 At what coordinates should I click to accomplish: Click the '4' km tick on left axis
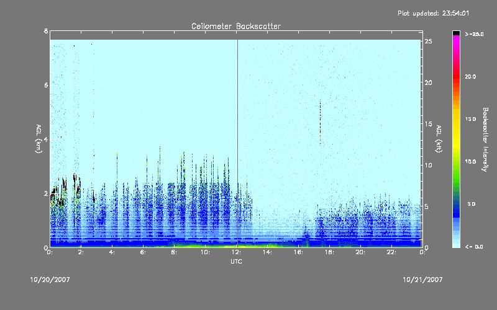[46, 139]
